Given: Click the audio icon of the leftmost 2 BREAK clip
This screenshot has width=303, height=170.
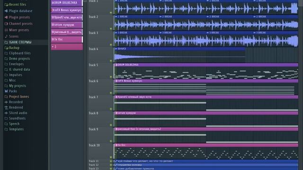Looking at the screenshot, I should 116,17.
